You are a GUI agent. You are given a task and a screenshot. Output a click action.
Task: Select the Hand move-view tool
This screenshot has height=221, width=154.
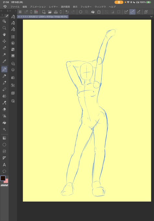[x=4, y=34]
